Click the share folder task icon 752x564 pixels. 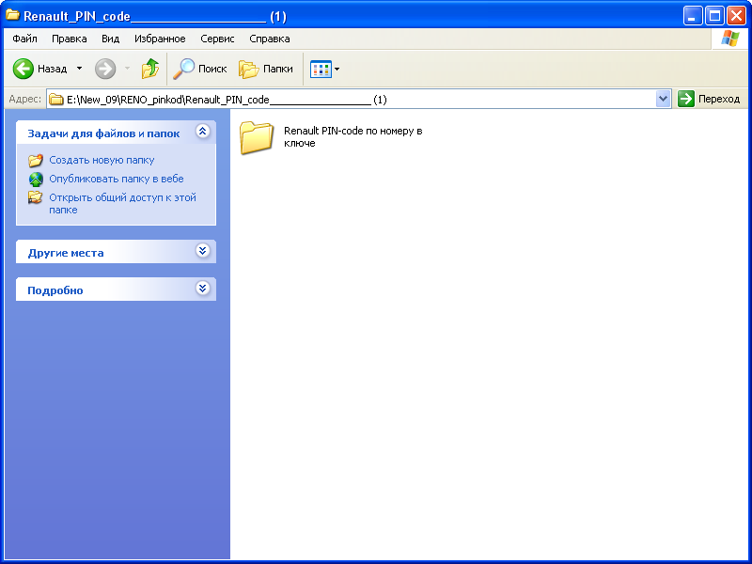click(x=35, y=197)
